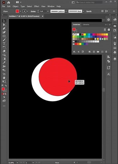Click Stroke label in control bar
The width and height of the screenshot is (118, 164).
click(x=33, y=11)
